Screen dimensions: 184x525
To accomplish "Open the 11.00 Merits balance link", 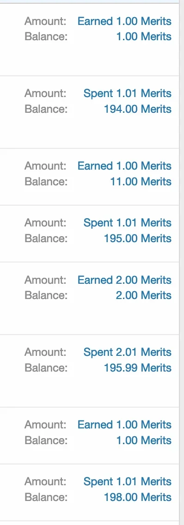I will click(x=141, y=182).
